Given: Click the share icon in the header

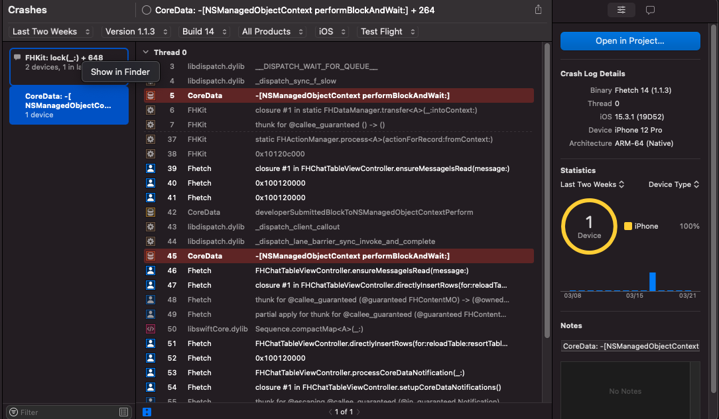Looking at the screenshot, I should 538,10.
